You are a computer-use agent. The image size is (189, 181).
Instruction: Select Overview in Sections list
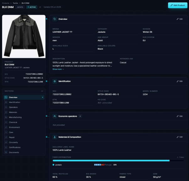tap(24, 97)
